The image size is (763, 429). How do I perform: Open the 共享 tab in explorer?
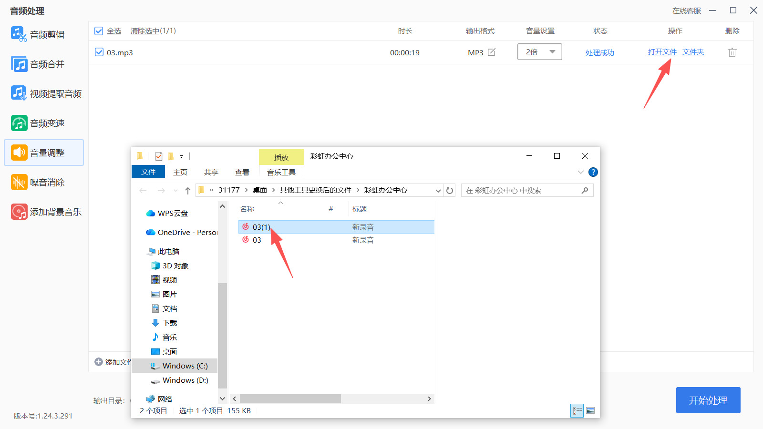click(x=210, y=172)
